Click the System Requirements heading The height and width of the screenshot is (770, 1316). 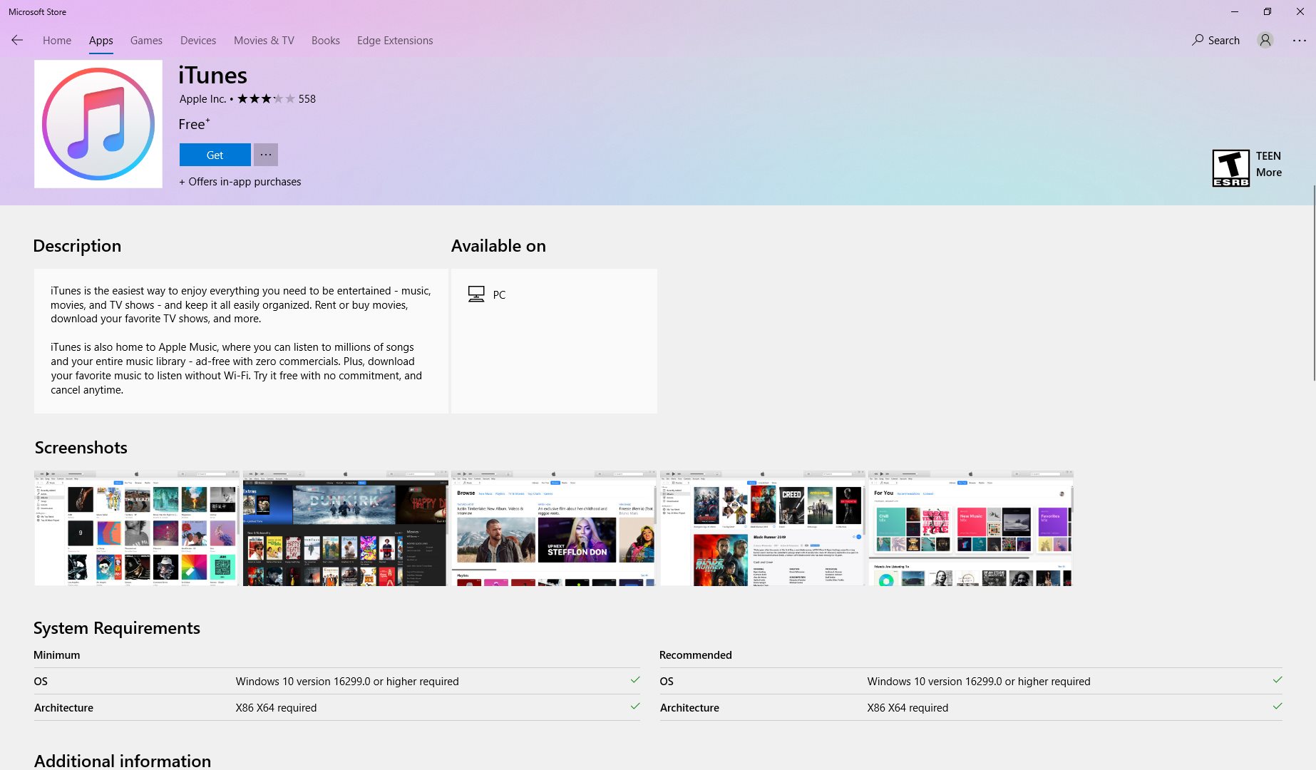coord(117,628)
